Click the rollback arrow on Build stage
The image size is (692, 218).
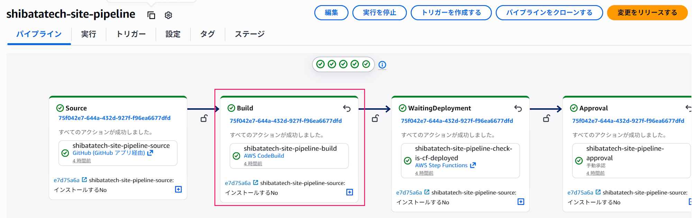(x=347, y=109)
